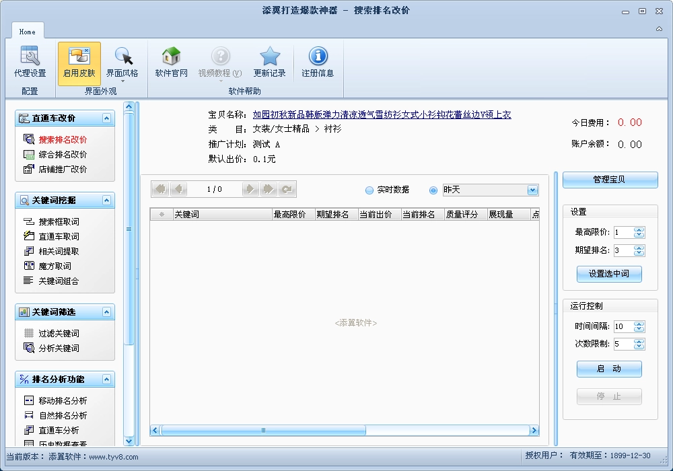Open the 软件官网 official website icon
This screenshot has height=471, width=673.
[x=171, y=61]
